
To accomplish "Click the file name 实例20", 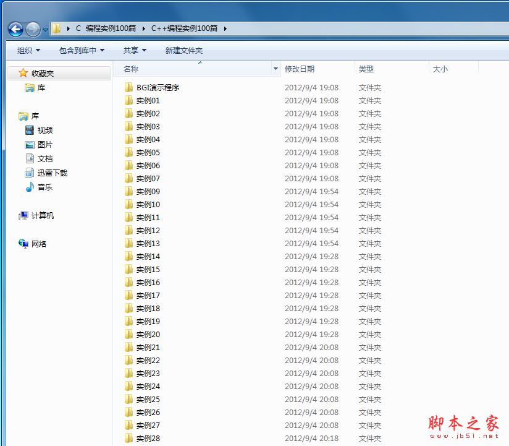I will (148, 335).
